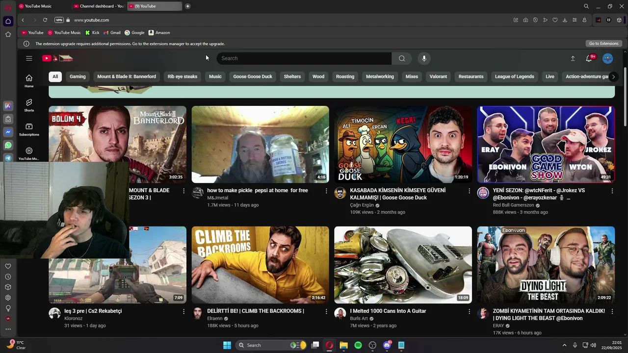Click the YouTube search input field
This screenshot has height=353, width=628.
304,58
